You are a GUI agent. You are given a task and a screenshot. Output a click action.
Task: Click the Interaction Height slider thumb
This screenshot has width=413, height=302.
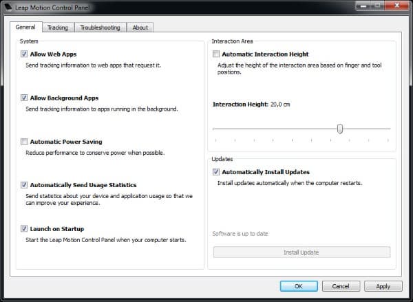point(340,129)
